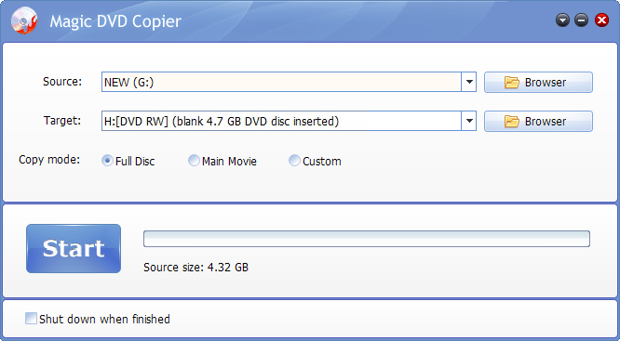Close the app with the red X button
This screenshot has height=341, width=620.
601,20
